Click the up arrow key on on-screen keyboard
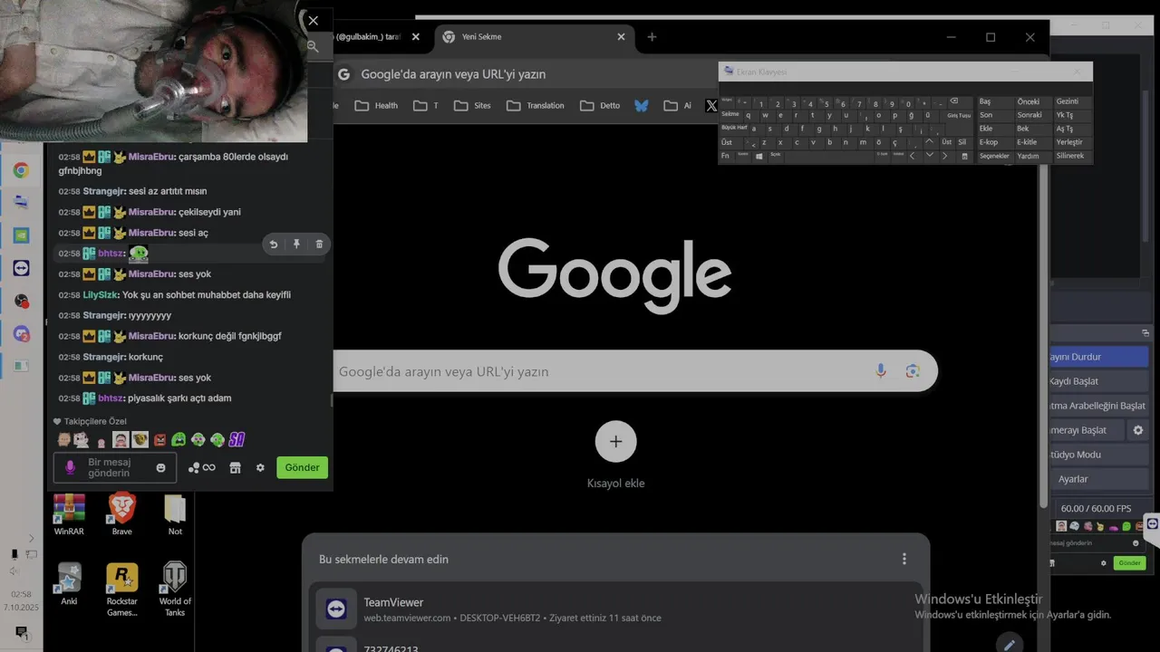The width and height of the screenshot is (1160, 652). coord(929,142)
